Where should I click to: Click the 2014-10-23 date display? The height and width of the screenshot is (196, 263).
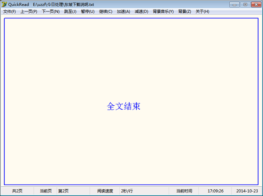(x=247, y=191)
